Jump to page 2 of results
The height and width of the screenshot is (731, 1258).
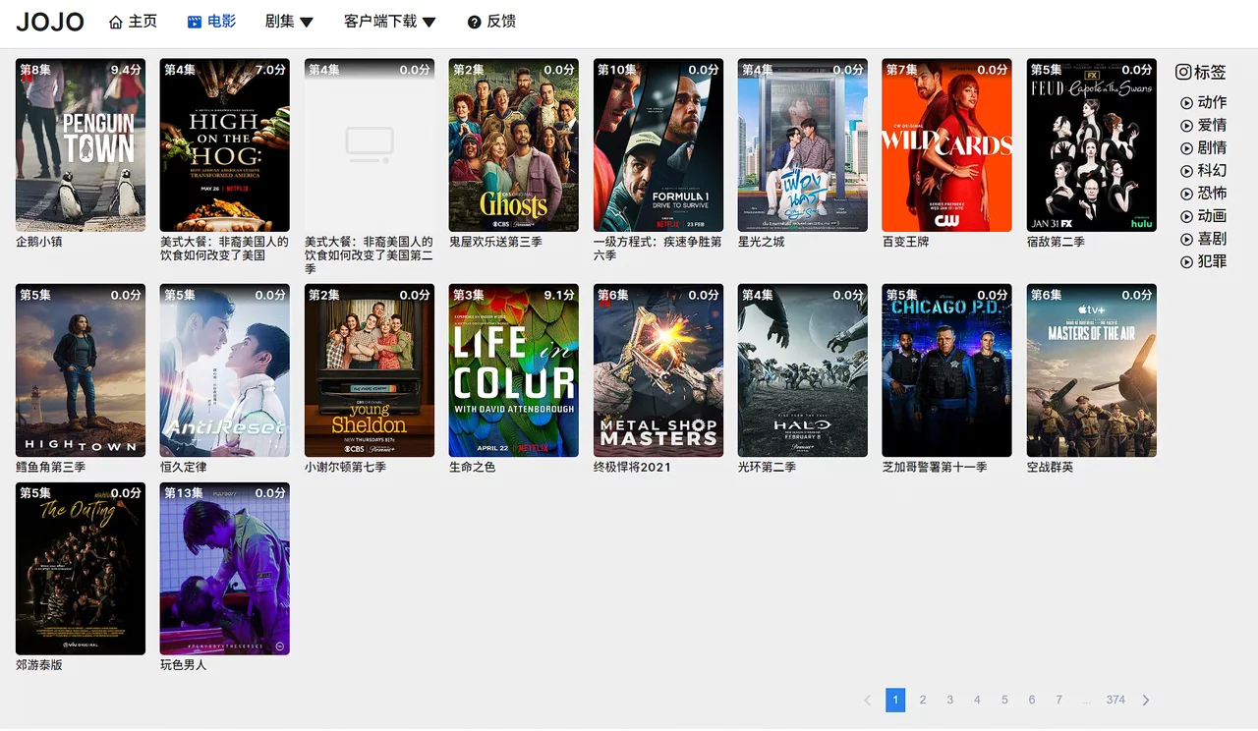(923, 700)
